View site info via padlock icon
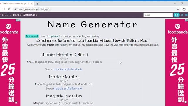The width and height of the screenshot is (188, 106). 15,9
